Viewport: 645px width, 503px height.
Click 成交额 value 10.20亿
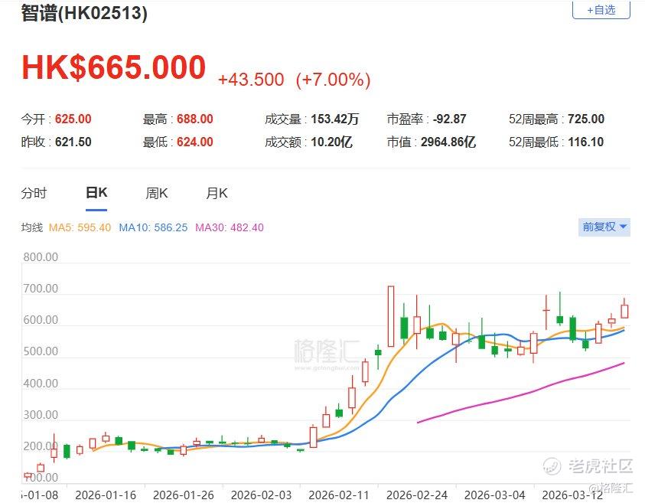click(x=331, y=142)
